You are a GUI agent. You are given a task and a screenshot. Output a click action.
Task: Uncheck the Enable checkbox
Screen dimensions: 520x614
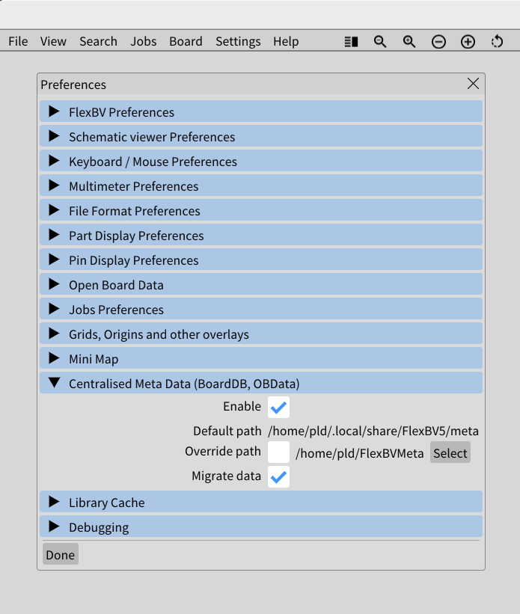(278, 408)
